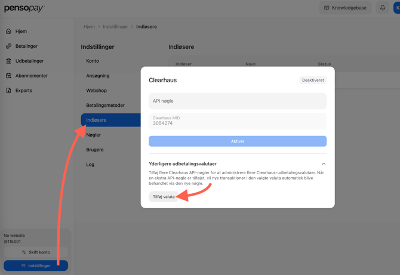Select Log settings item
Viewport: 400px width, 275px height.
(x=90, y=165)
